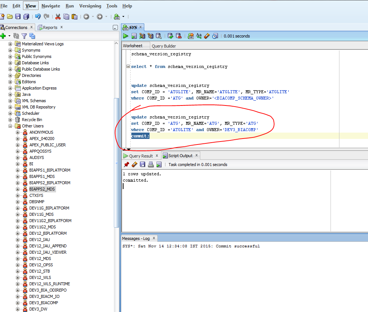This screenshot has height=312, width=368.
Task: Minimize the Connections panel
Action: 115,27
